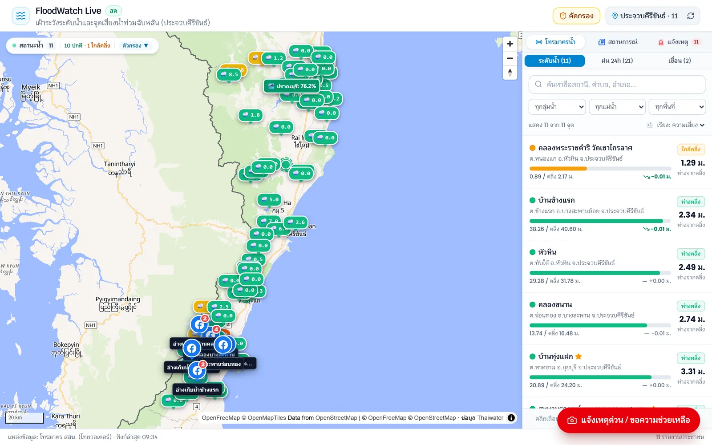Select ฝน 24h (21) sub-tab
712x445 pixels.
point(617,61)
